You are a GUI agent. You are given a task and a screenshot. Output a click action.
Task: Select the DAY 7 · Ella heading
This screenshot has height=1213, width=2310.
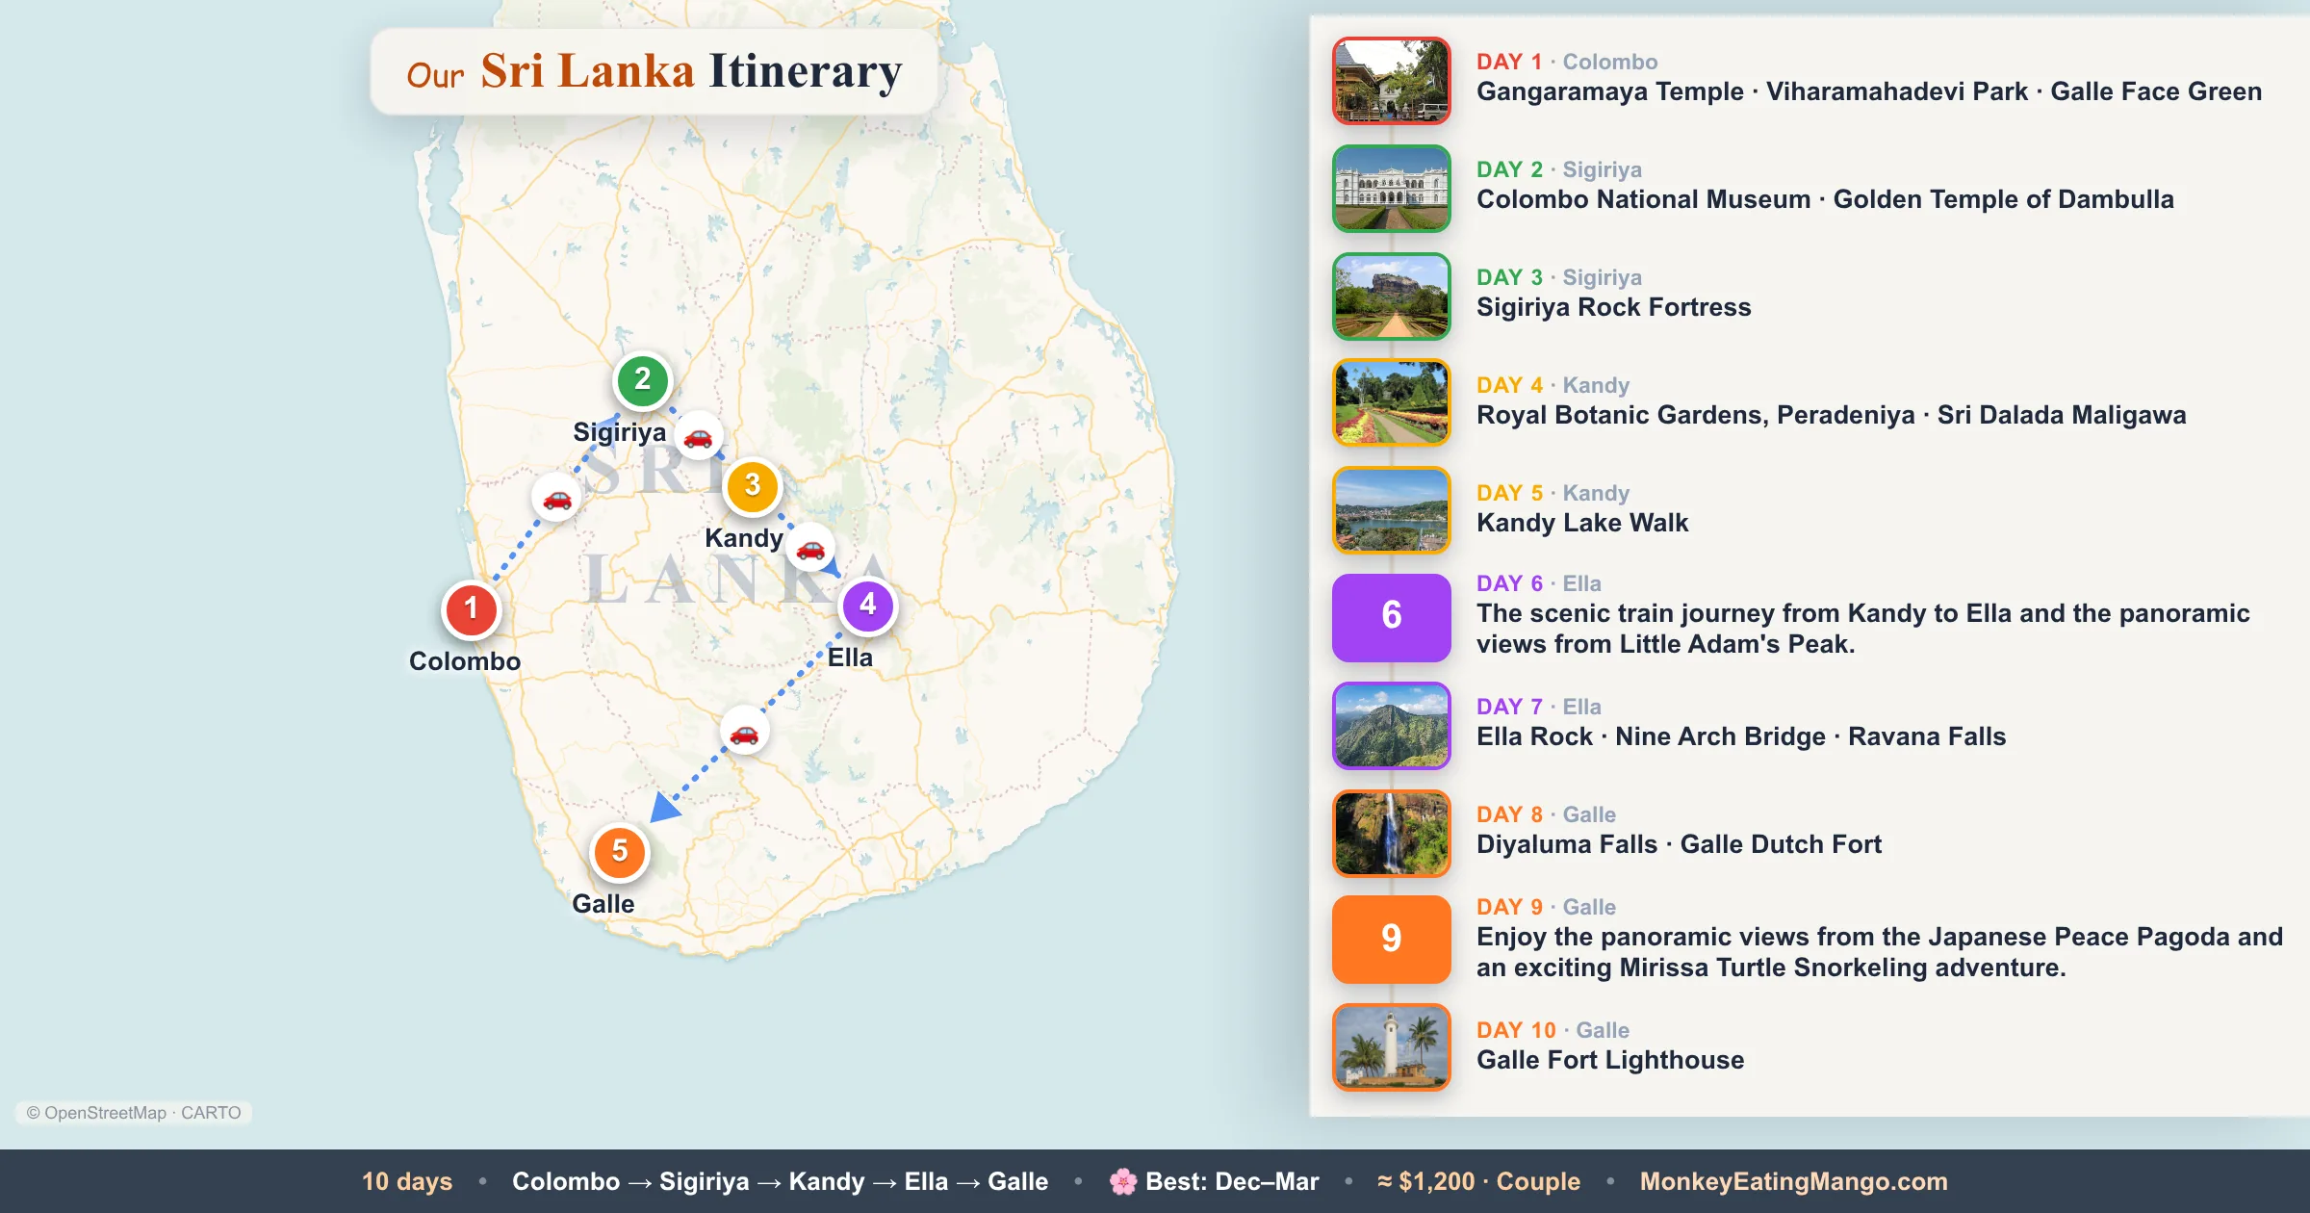1539,707
